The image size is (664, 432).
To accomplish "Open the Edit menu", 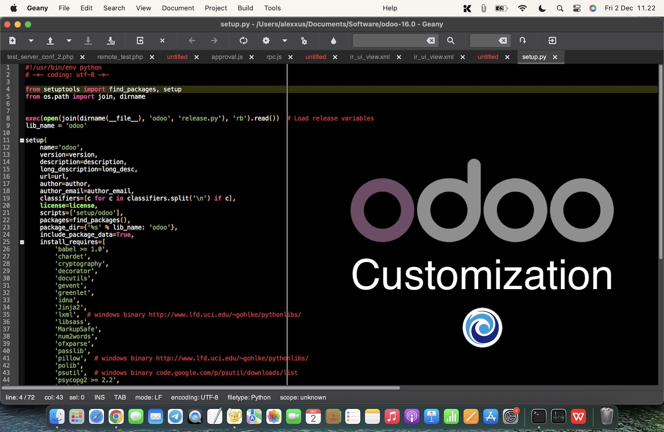I will (x=86, y=8).
